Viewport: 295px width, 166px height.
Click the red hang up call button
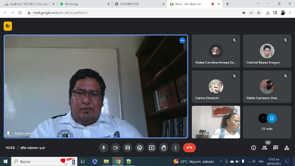(189, 148)
